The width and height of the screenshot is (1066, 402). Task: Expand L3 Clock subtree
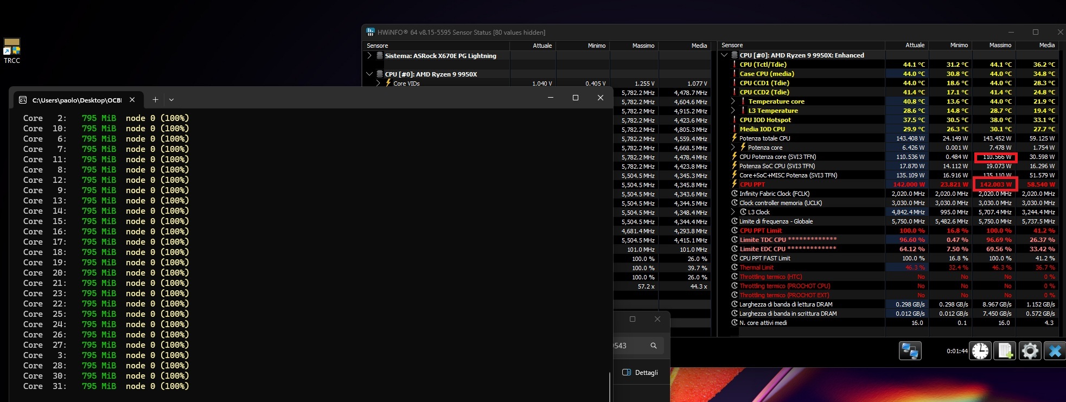click(733, 212)
